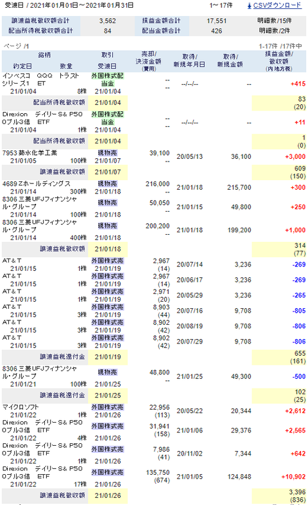Select the date range text 2021年01月01日～2021年01月31日
This screenshot has height=505, width=308.
click(x=81, y=6)
